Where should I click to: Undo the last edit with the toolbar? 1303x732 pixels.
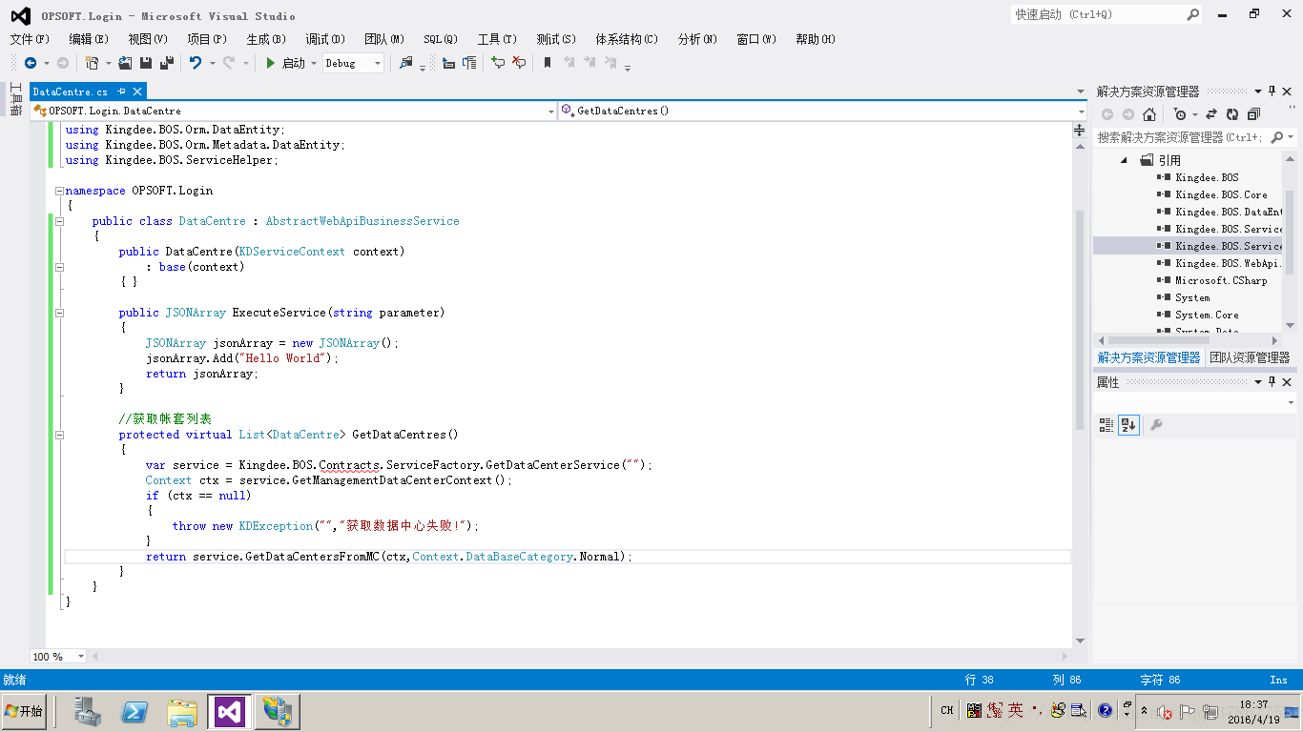click(196, 63)
